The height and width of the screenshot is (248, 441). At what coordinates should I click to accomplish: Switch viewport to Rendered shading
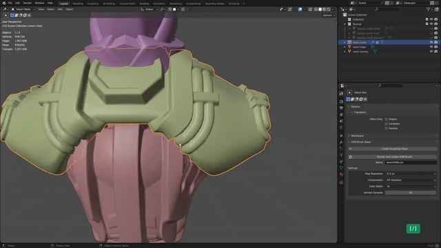(x=328, y=9)
